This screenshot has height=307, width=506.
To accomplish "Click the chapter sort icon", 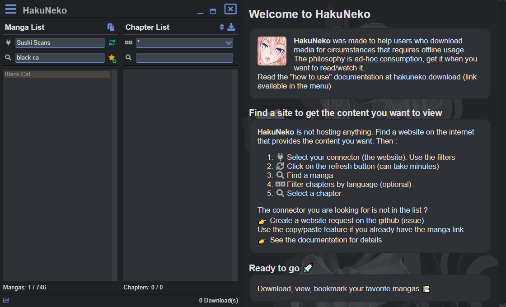I will [221, 27].
